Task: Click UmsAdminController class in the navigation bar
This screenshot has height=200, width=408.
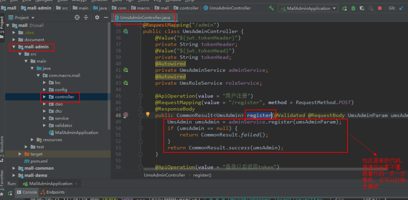Action: (227, 8)
